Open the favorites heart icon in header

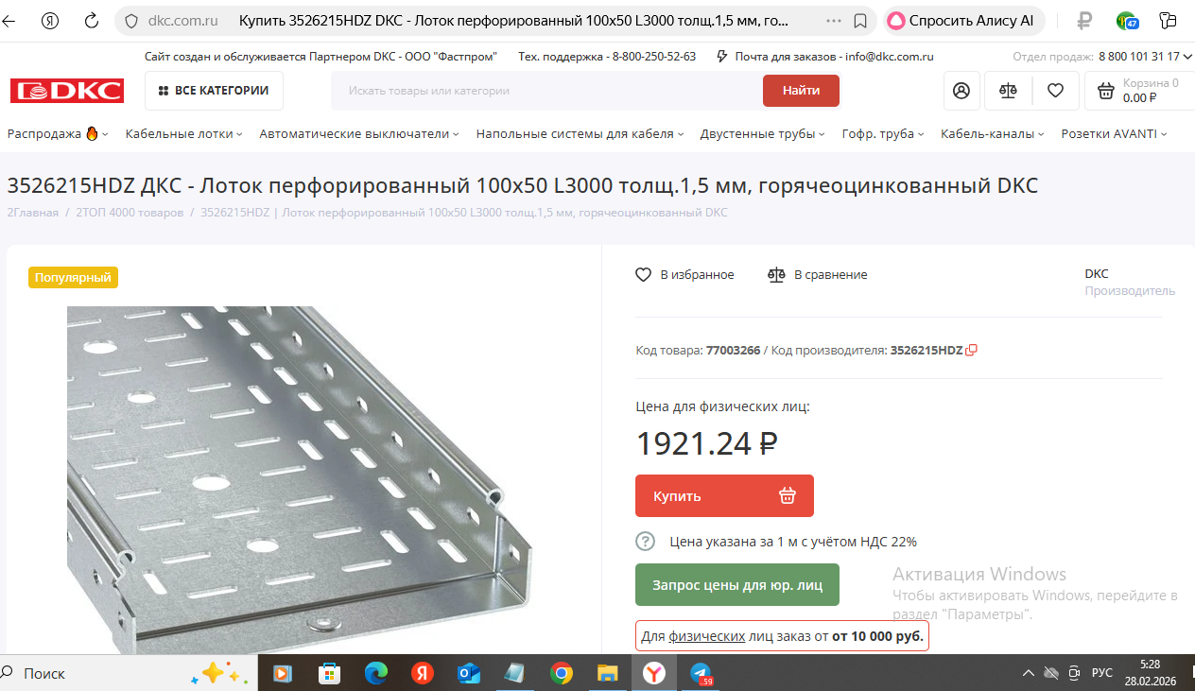point(1055,91)
